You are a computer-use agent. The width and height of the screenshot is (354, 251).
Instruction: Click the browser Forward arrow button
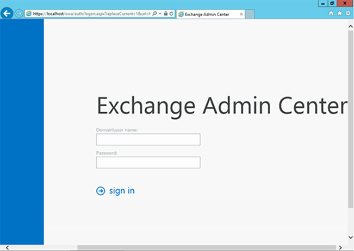[20, 14]
